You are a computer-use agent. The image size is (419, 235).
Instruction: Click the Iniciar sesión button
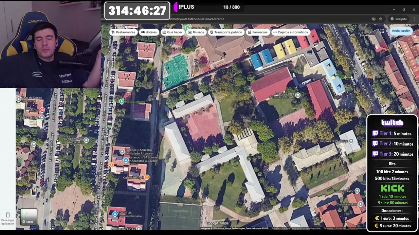coord(401,31)
